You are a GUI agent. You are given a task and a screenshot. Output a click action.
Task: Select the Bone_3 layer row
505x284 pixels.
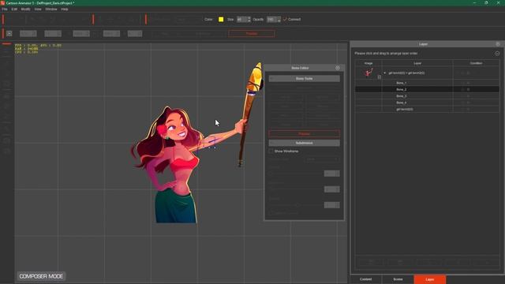427,96
